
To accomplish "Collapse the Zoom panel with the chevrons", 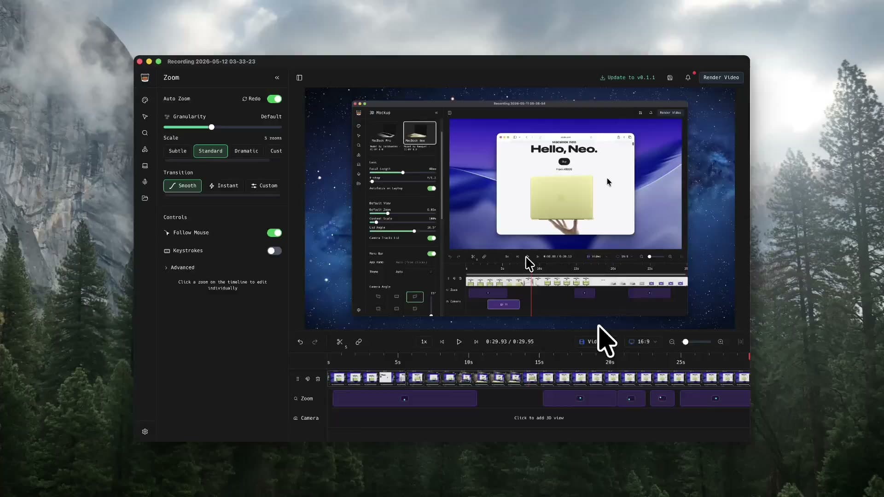I will pos(277,78).
